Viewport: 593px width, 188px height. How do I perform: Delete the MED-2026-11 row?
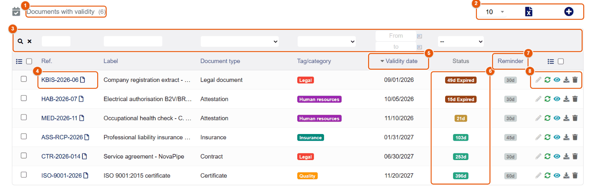click(x=575, y=118)
